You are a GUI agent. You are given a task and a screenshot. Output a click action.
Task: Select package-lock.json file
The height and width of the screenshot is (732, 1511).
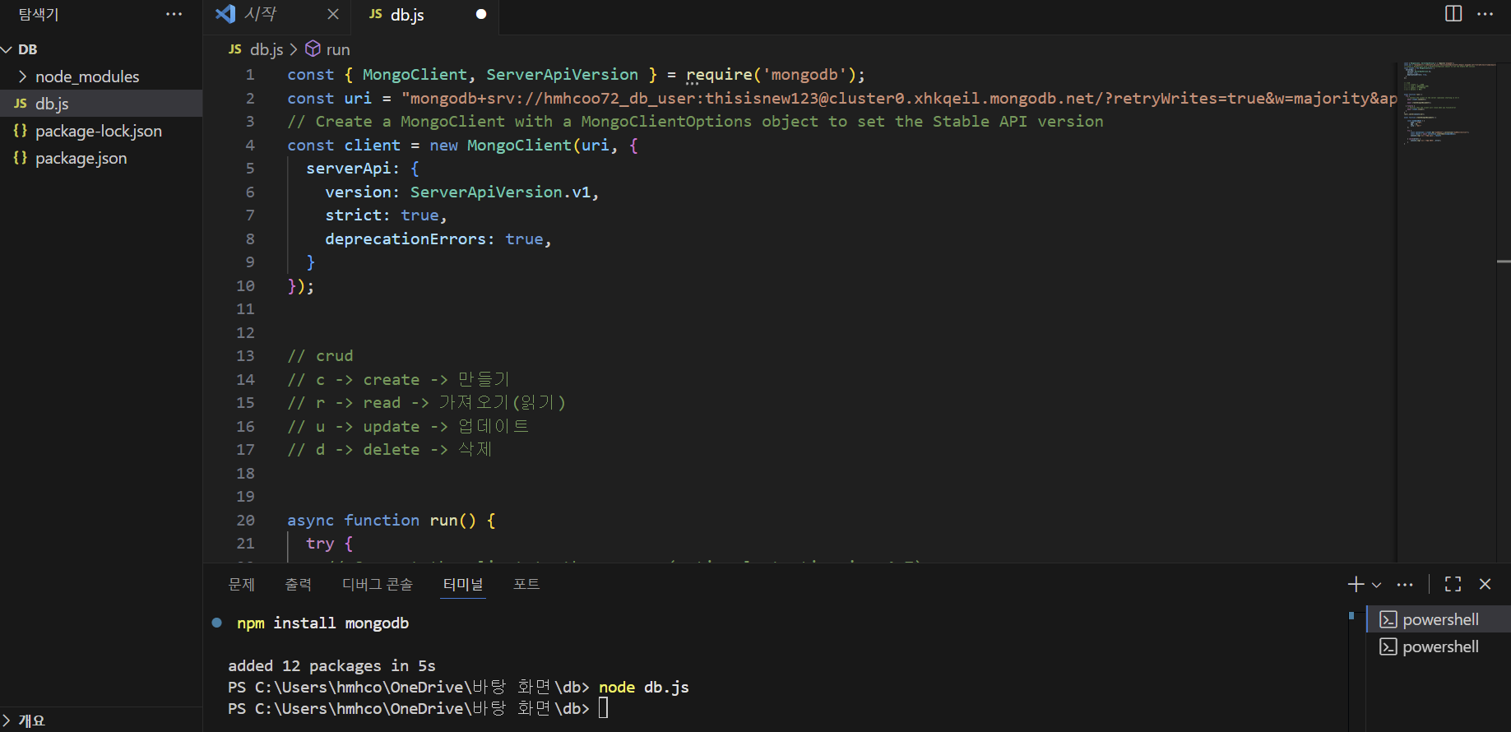(x=98, y=131)
